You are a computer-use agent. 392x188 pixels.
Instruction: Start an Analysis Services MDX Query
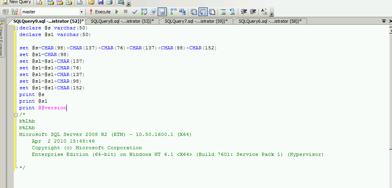pos(50,2)
